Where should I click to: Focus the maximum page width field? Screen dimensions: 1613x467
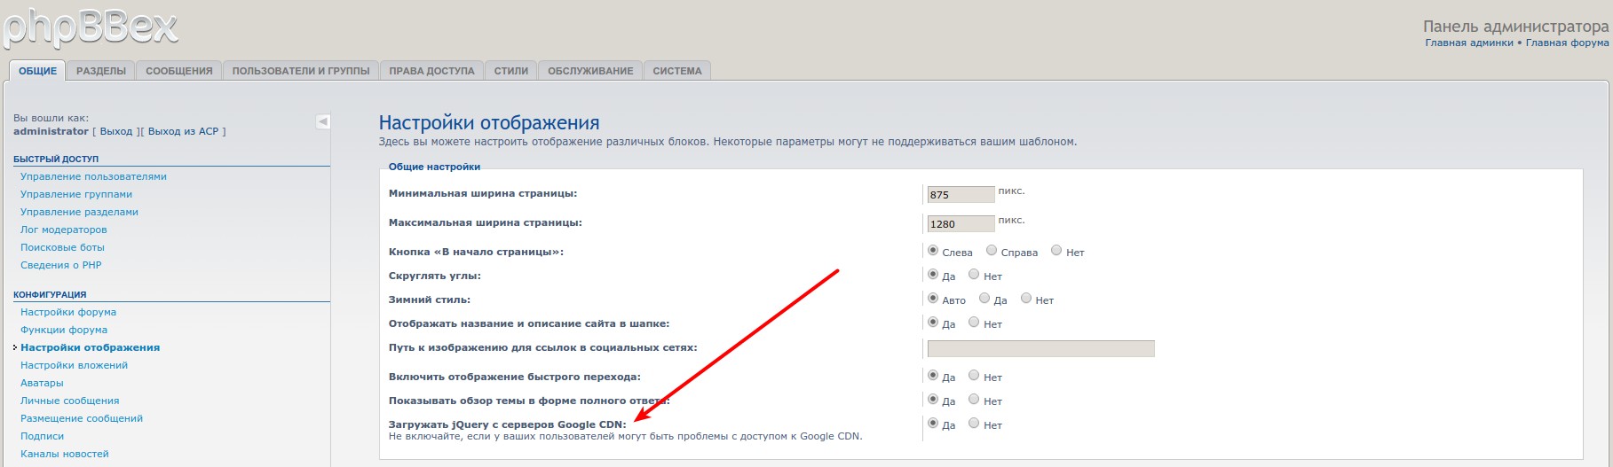(x=961, y=224)
